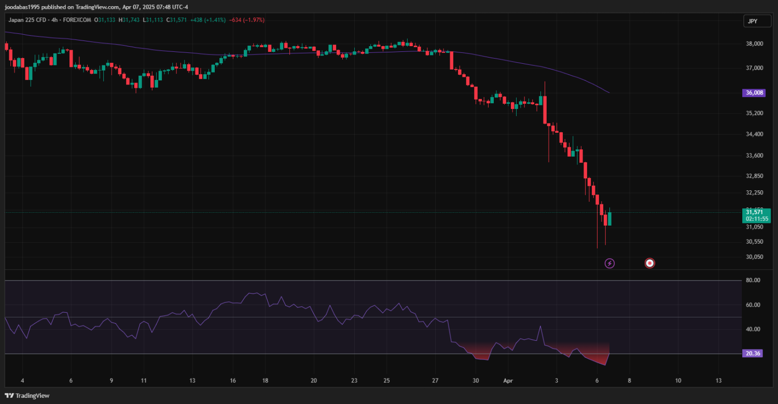
Task: Click the date 9 on the time axis
Action: pos(112,380)
